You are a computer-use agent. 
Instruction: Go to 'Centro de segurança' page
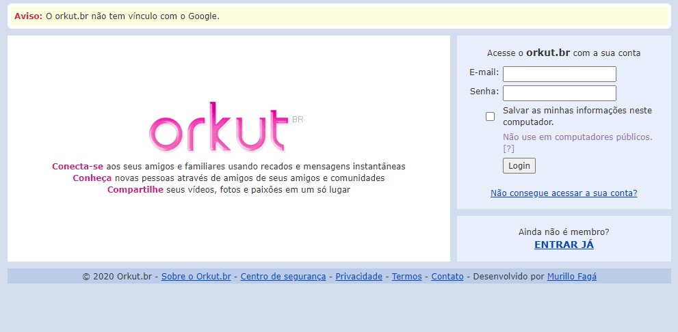tap(283, 277)
